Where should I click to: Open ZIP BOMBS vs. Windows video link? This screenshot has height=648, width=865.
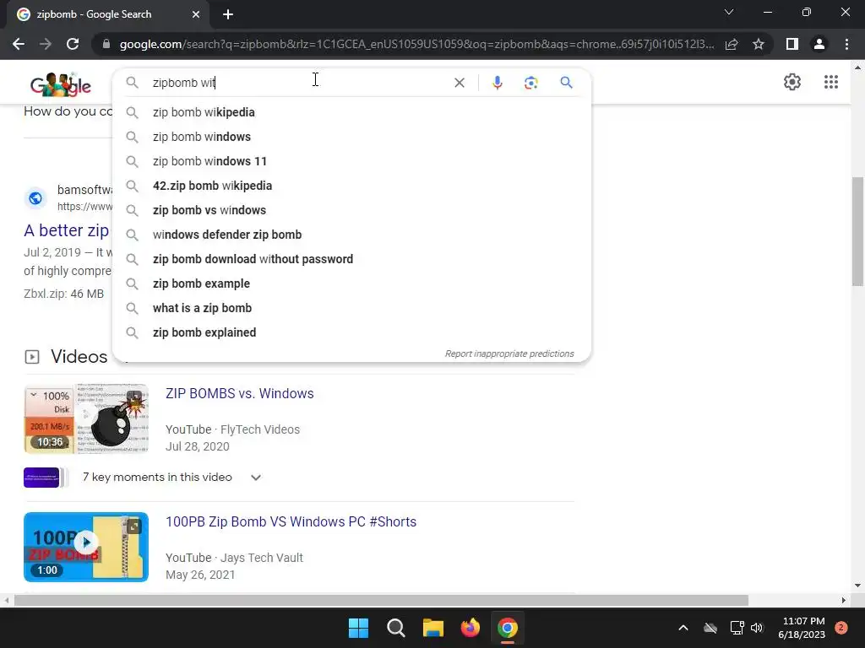coord(239,393)
